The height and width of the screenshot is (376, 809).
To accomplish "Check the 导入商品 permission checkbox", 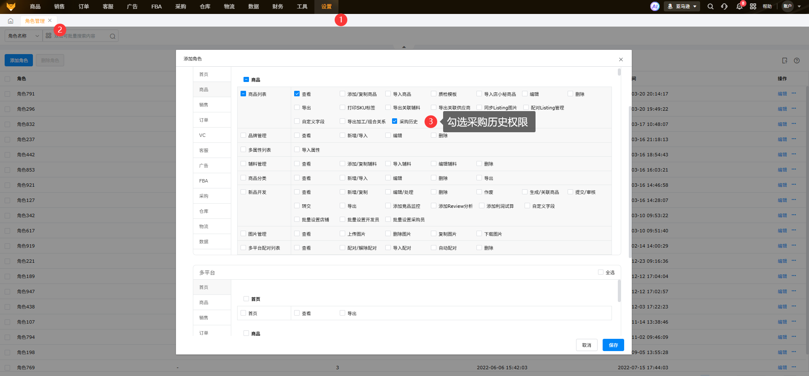I will click(388, 94).
